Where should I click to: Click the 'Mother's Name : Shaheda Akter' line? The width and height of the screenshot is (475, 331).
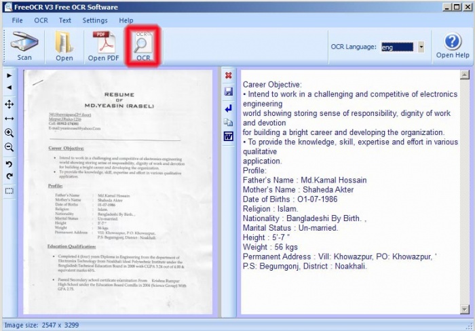298,189
